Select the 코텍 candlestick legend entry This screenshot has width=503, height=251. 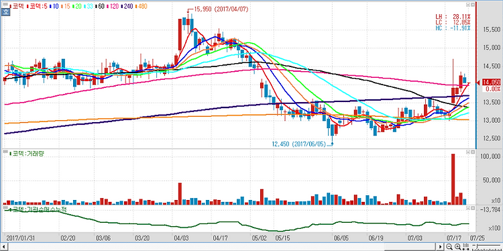(17, 6)
